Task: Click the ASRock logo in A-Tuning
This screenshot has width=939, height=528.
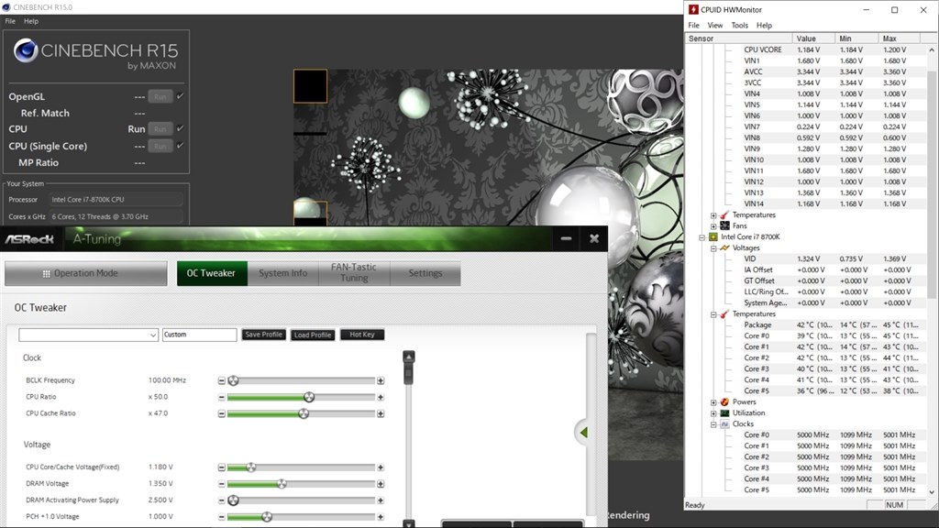Action: pyautogui.click(x=29, y=239)
